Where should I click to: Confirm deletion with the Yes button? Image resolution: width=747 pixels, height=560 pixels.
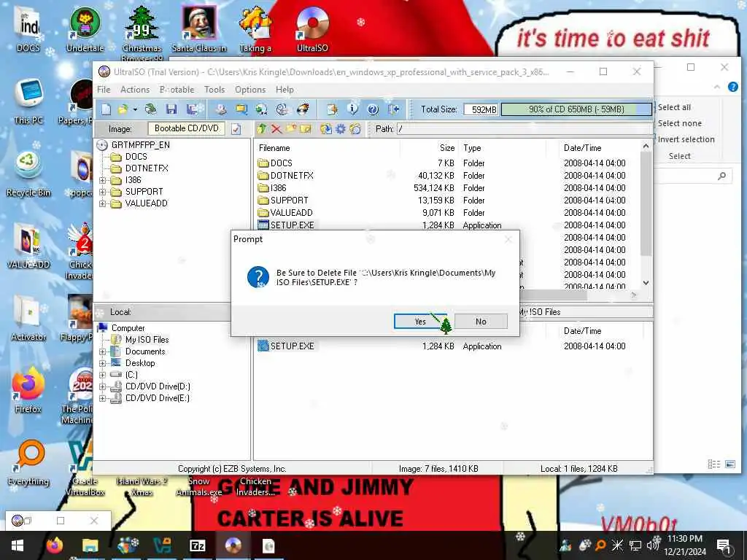pos(420,322)
